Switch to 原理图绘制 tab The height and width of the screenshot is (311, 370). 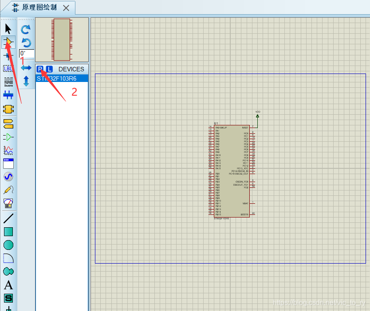tap(39, 8)
